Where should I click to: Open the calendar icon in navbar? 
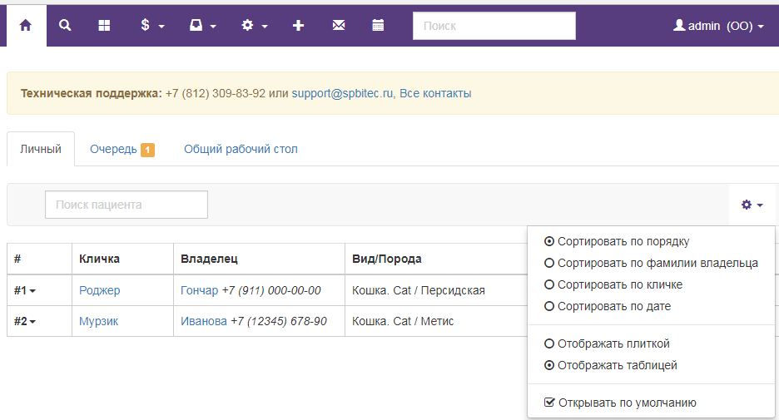pos(378,26)
